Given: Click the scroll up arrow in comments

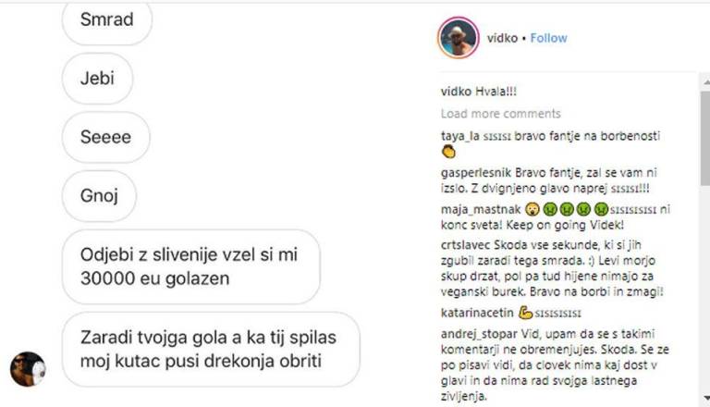Looking at the screenshot, I should 705,82.
